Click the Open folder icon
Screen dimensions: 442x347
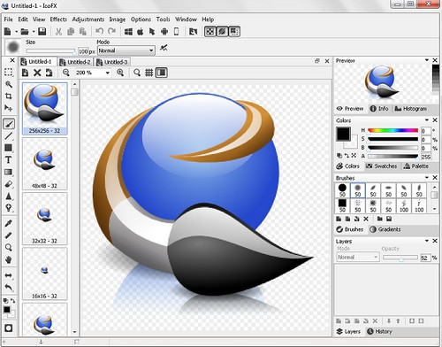pyautogui.click(x=25, y=32)
